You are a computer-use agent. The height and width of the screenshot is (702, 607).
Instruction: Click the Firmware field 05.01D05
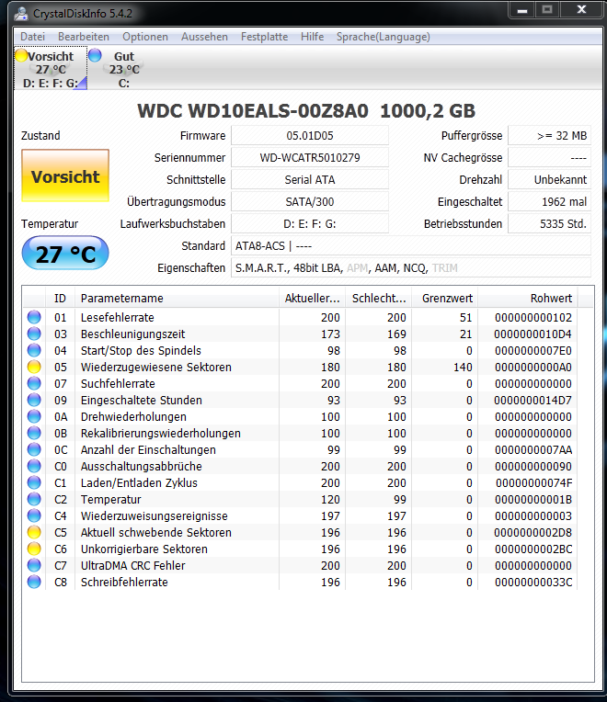pyautogui.click(x=310, y=136)
